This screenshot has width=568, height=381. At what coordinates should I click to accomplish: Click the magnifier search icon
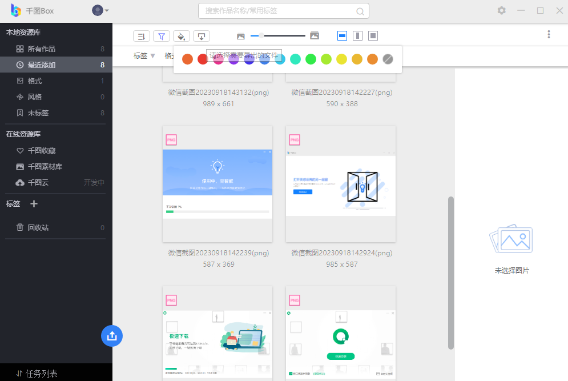tap(360, 11)
